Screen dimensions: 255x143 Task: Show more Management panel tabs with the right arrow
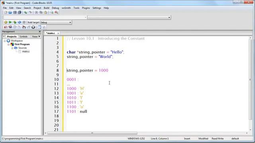tap(39, 37)
